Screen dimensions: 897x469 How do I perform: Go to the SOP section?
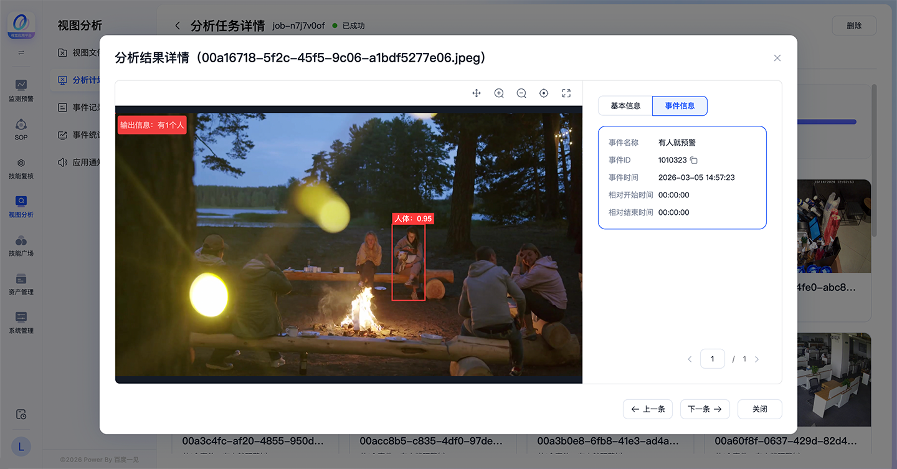click(x=21, y=129)
